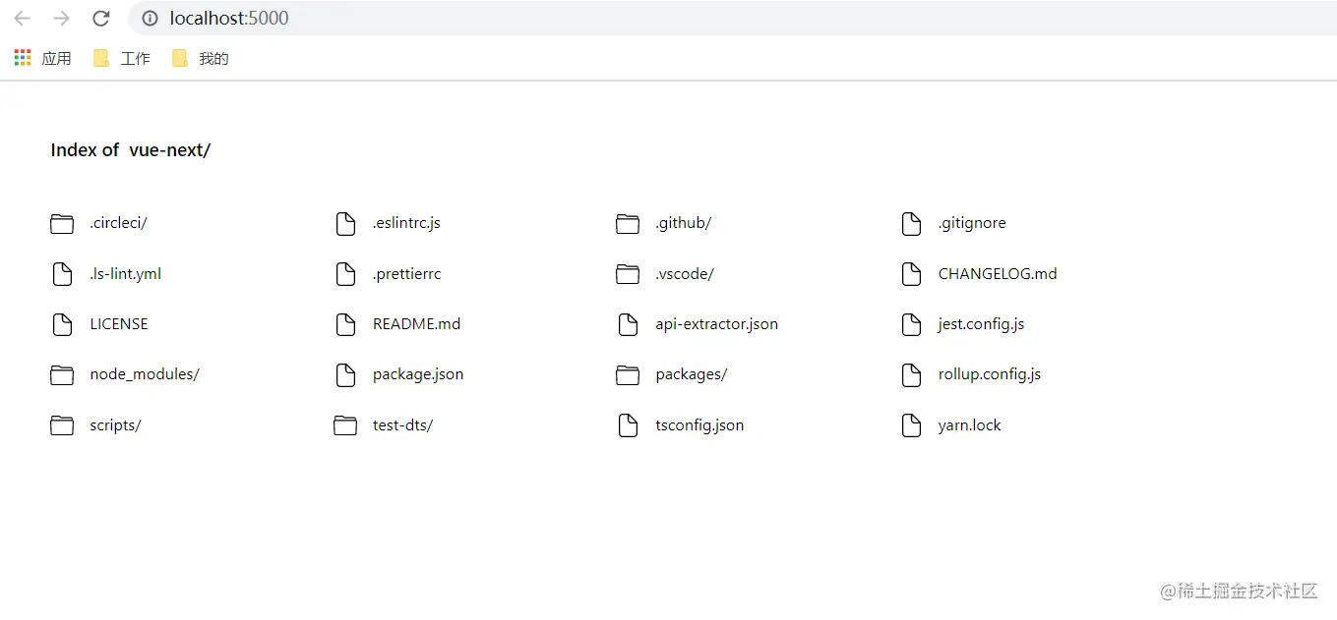Click the site info icon in address bar
The image size is (1337, 620).
150,19
